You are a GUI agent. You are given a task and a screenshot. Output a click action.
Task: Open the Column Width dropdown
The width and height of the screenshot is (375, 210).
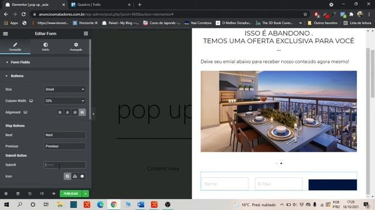click(65, 101)
